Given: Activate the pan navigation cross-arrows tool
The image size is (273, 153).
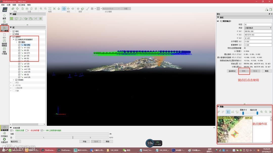Looking at the screenshot, I should (64, 9).
